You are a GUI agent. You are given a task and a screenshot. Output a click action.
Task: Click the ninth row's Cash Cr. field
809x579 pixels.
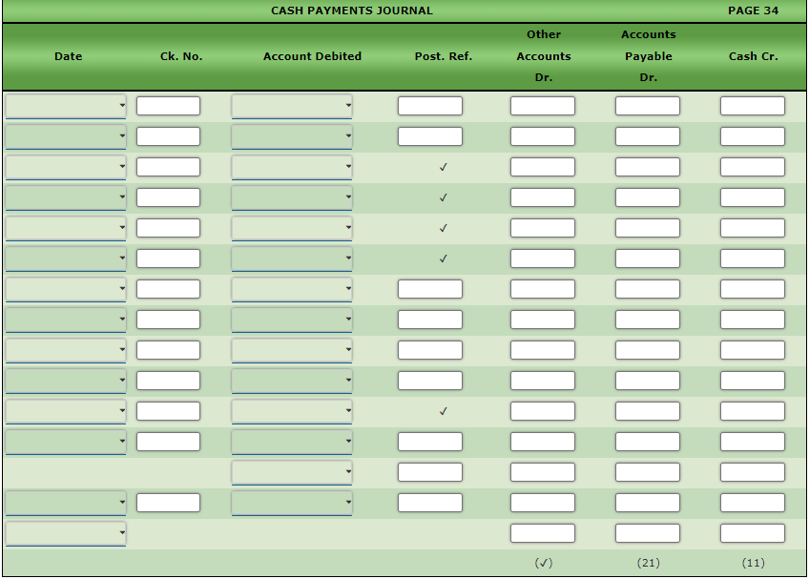pos(753,350)
